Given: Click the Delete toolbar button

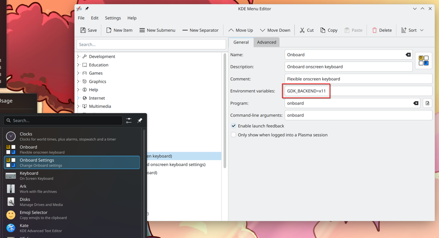Looking at the screenshot, I should point(382,30).
